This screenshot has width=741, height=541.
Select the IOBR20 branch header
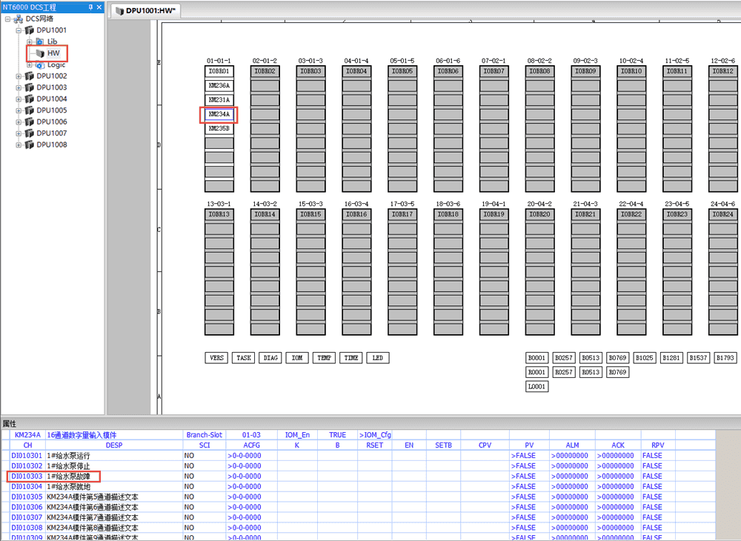point(539,214)
